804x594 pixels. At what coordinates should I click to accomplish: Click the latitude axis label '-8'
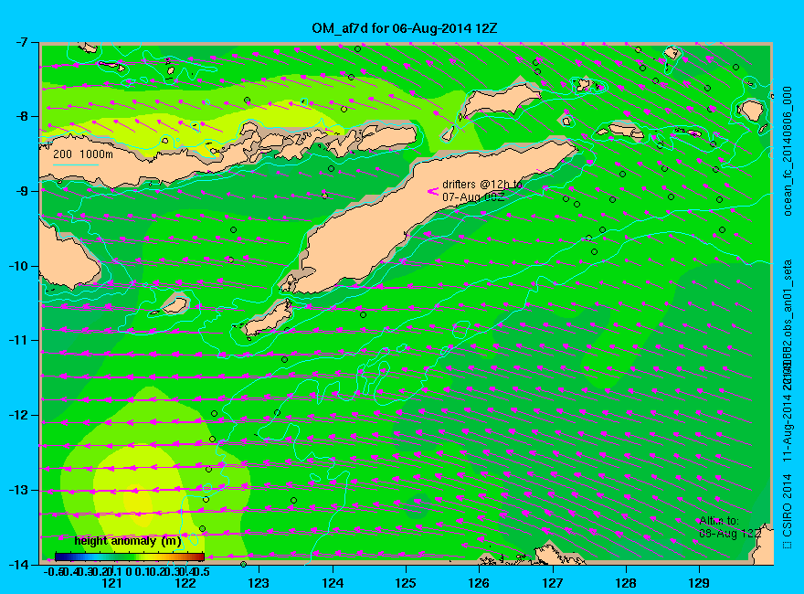[21, 116]
